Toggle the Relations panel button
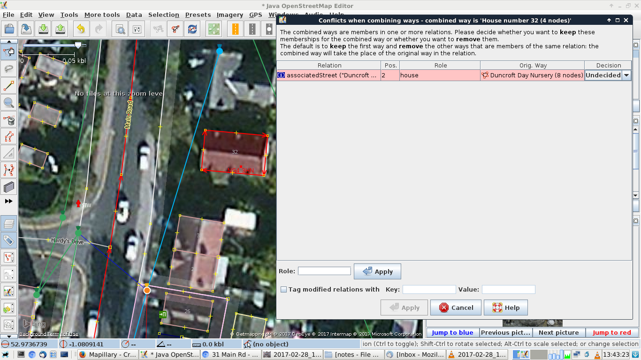The width and height of the screenshot is (641, 360). point(9,274)
